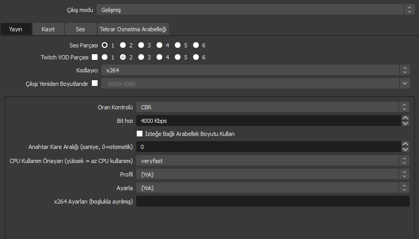Screen dimensions: 419x239
Task: Open the Ayarla dropdown
Action: coord(272,188)
